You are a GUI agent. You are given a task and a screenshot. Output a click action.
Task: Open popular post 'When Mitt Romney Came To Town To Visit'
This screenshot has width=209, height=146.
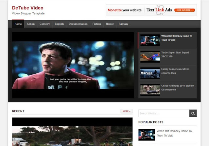(174, 133)
